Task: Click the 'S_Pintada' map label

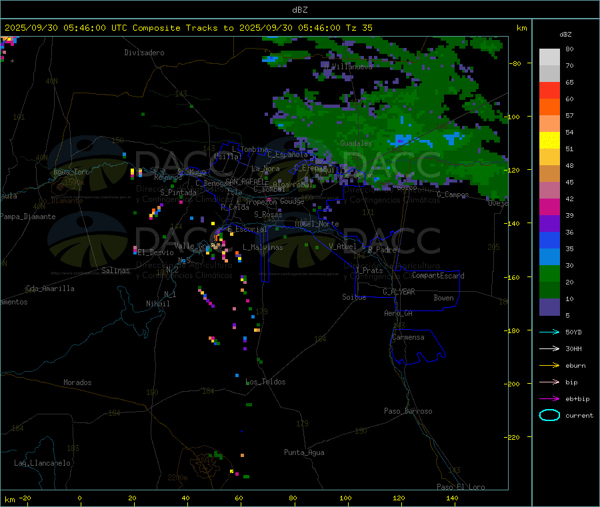Action: (178, 193)
